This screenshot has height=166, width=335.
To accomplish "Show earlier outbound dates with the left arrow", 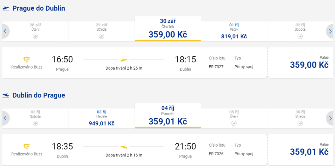I will 5,31.
